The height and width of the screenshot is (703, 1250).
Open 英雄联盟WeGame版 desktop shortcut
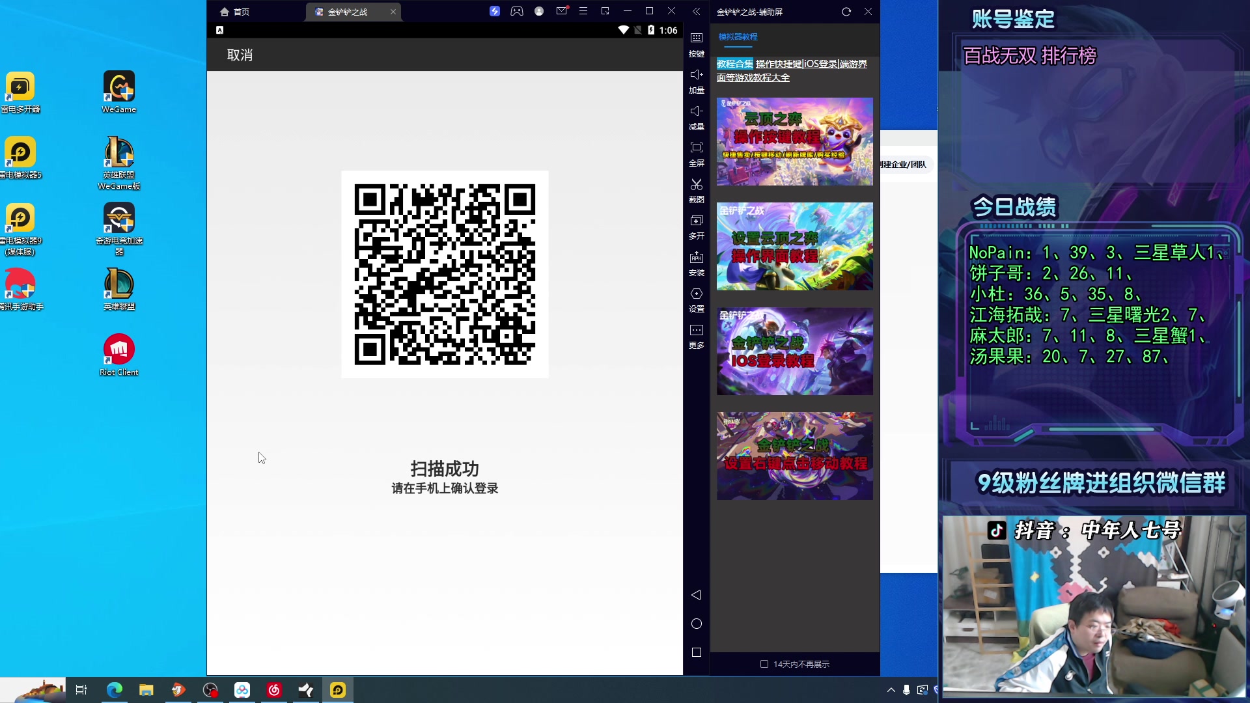point(119,163)
